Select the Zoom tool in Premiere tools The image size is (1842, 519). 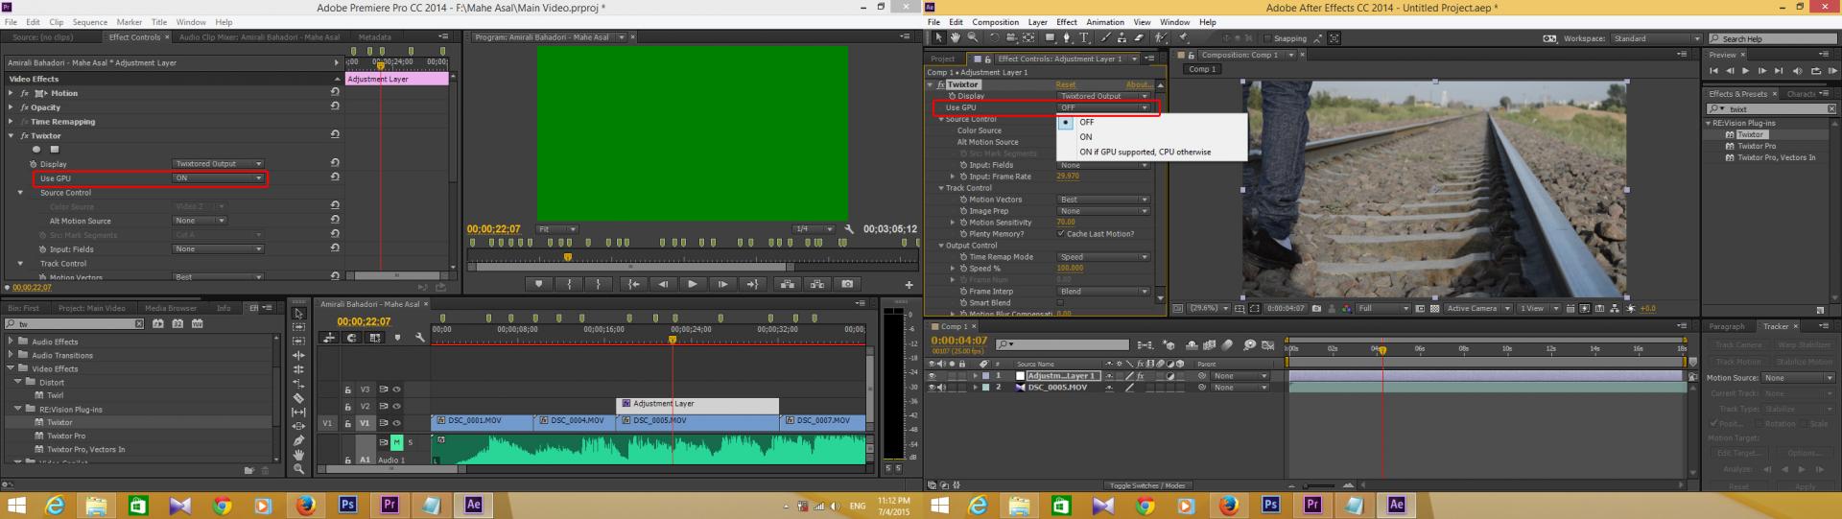coord(299,468)
